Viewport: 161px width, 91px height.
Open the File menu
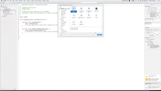tap(8, 1)
